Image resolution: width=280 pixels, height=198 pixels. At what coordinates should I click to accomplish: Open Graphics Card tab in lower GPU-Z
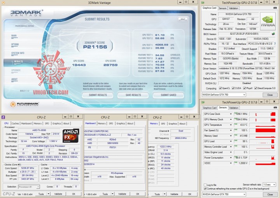coord(210,108)
